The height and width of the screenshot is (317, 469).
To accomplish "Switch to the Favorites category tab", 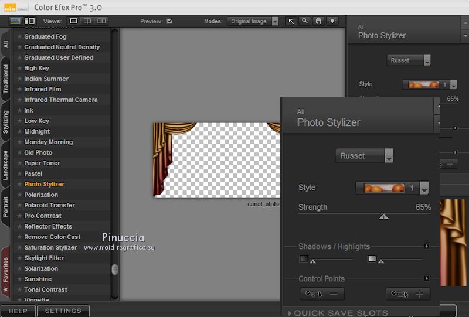I will [5, 272].
